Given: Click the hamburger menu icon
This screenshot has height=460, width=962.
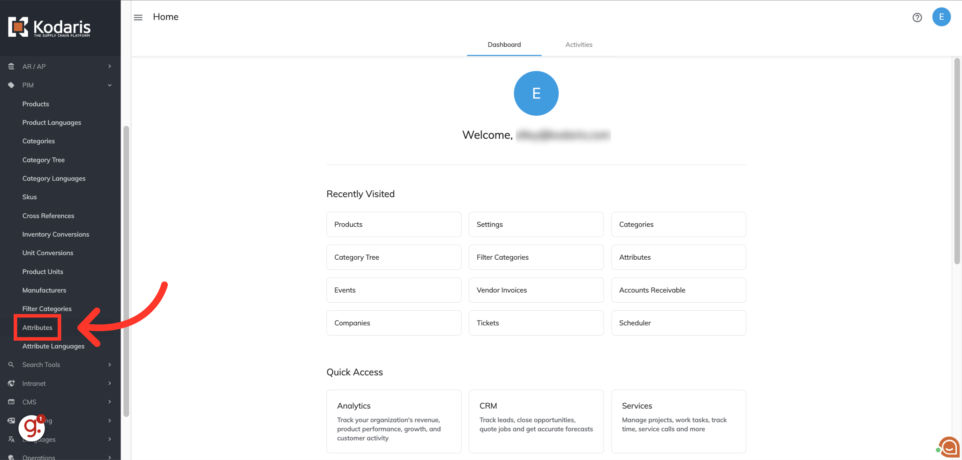Looking at the screenshot, I should (138, 17).
